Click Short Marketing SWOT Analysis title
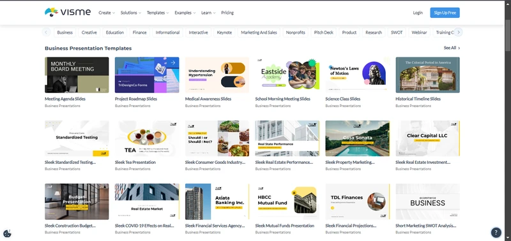The height and width of the screenshot is (241, 511). (x=425, y=226)
